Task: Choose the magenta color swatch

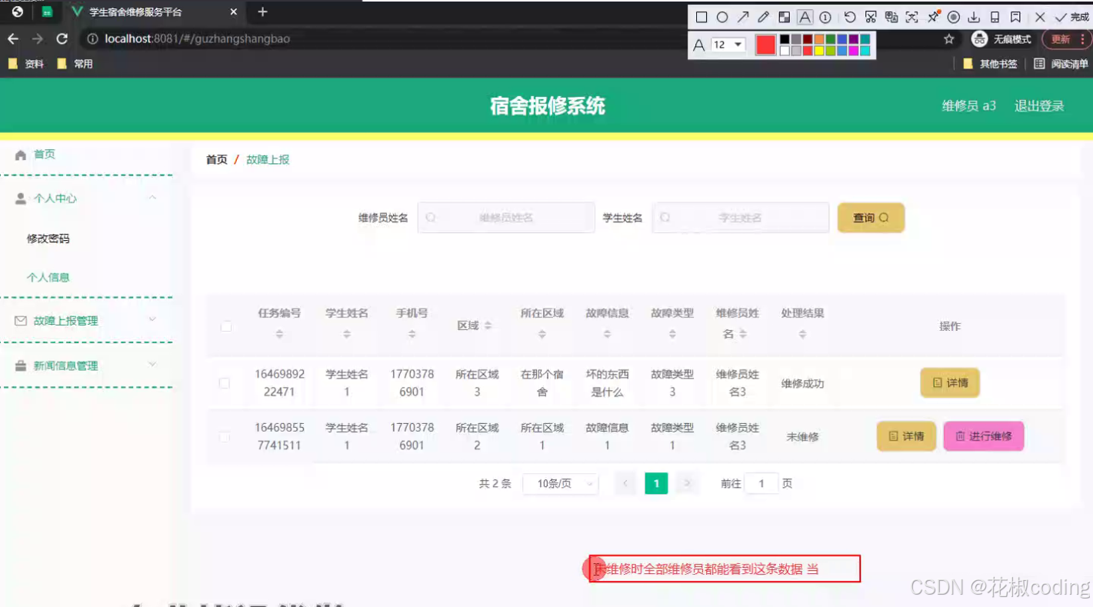Action: (854, 51)
